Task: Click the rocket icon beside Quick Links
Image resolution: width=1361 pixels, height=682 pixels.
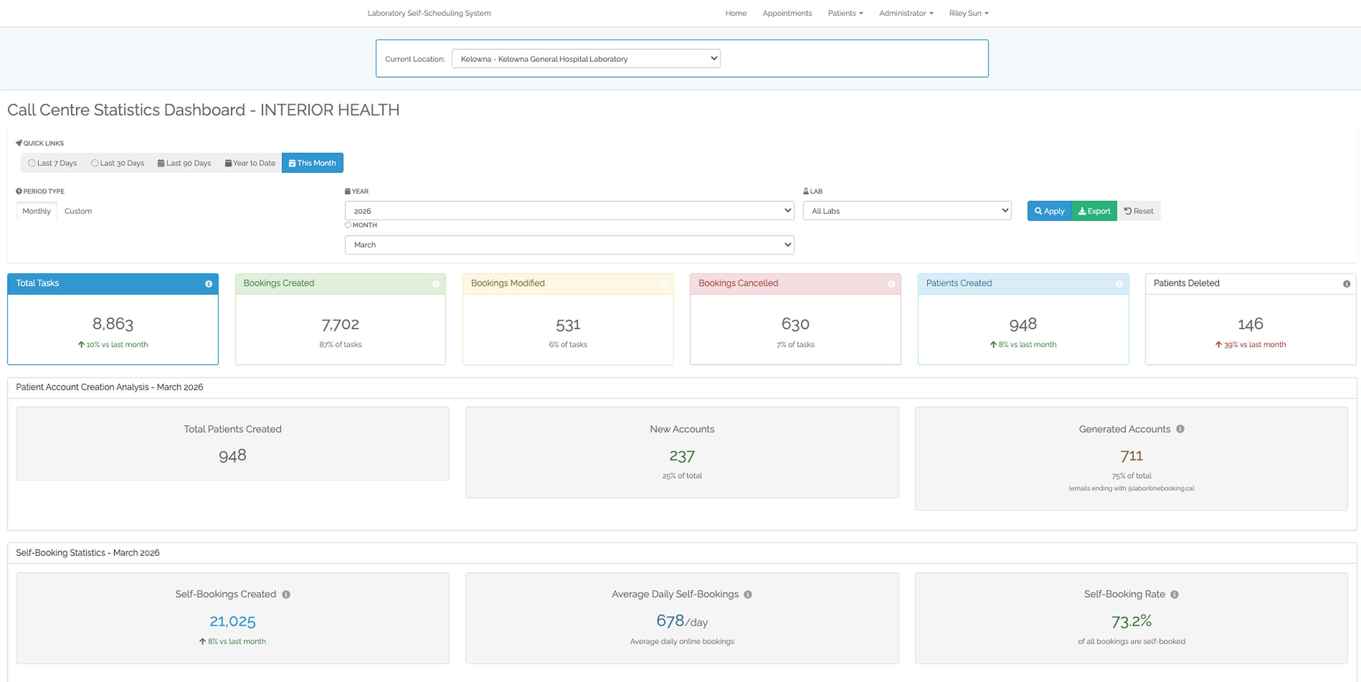Action: click(19, 143)
